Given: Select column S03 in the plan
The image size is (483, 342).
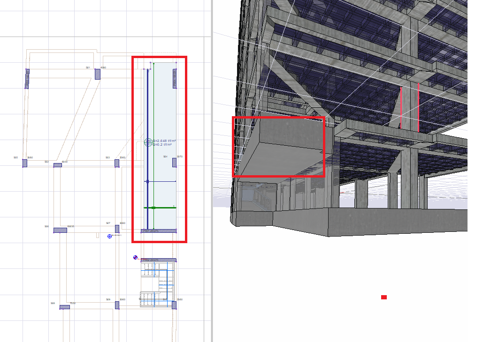Looking at the screenshot, I should tap(117, 164).
